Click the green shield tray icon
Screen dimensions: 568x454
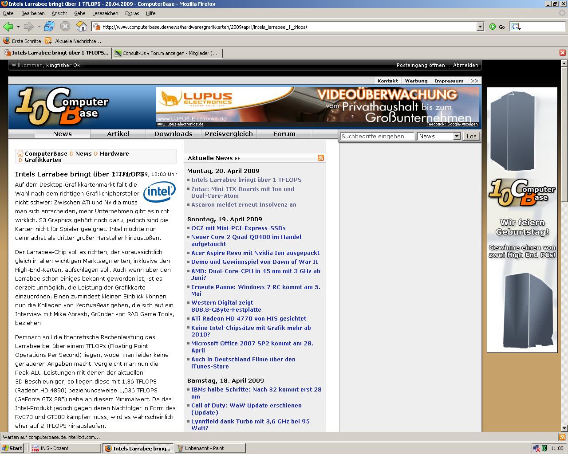[544, 448]
